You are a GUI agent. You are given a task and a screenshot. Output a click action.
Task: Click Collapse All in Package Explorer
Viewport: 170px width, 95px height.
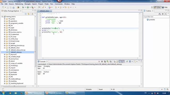pos(26,14)
